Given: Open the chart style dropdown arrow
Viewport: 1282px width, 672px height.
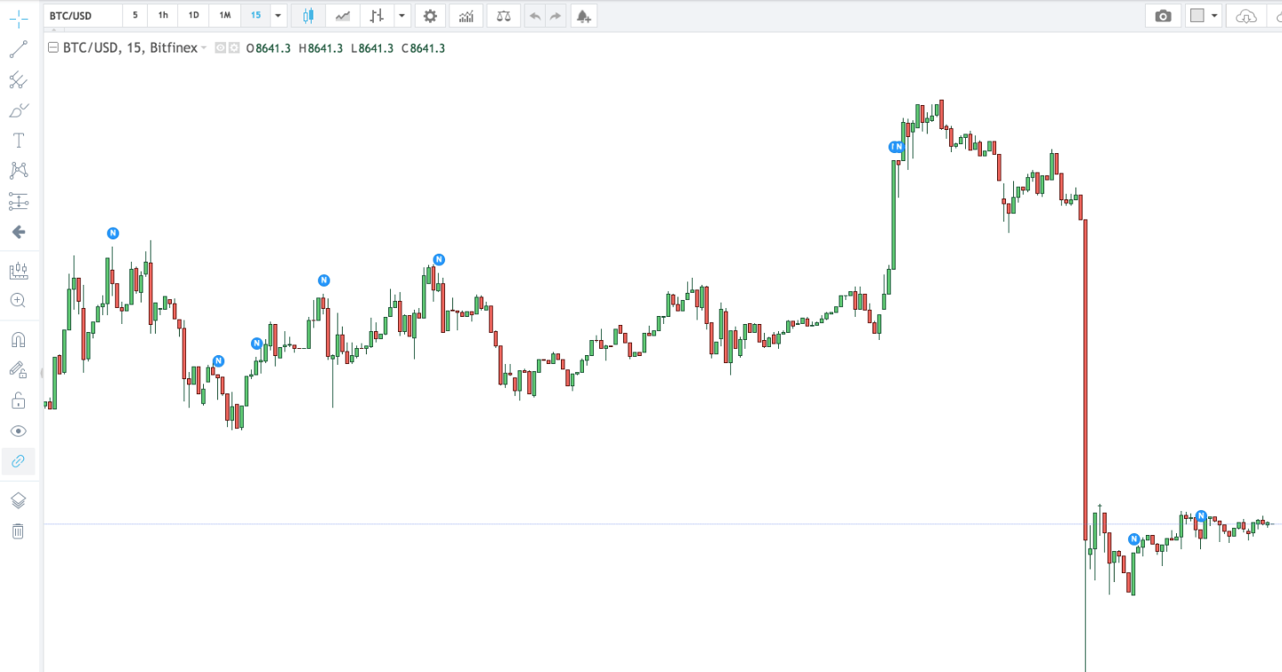Looking at the screenshot, I should click(x=402, y=15).
